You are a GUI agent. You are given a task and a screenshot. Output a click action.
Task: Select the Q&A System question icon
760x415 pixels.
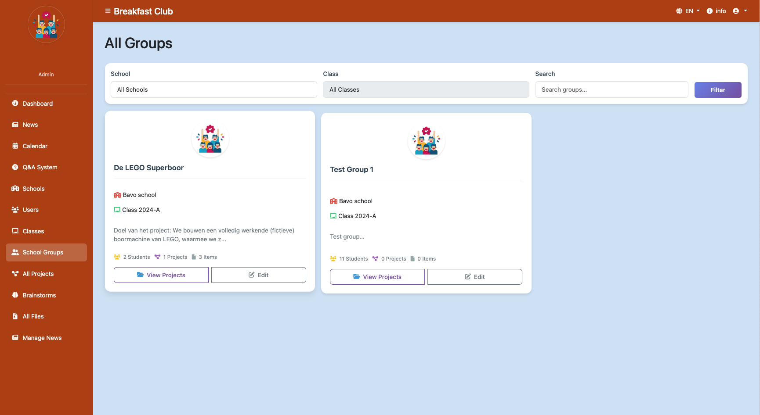click(x=15, y=167)
